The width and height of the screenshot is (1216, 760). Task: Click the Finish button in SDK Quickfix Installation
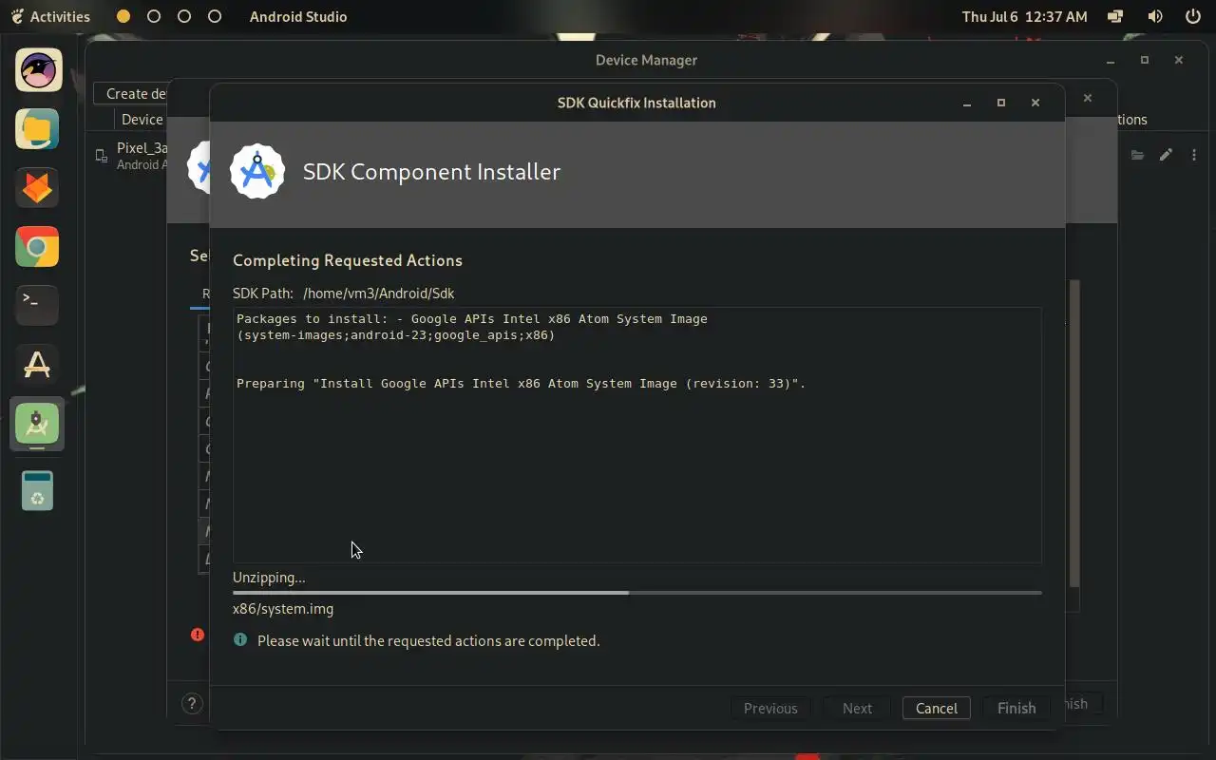[1016, 708]
